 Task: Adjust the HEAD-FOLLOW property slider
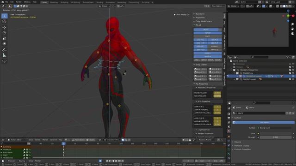tap(217, 93)
